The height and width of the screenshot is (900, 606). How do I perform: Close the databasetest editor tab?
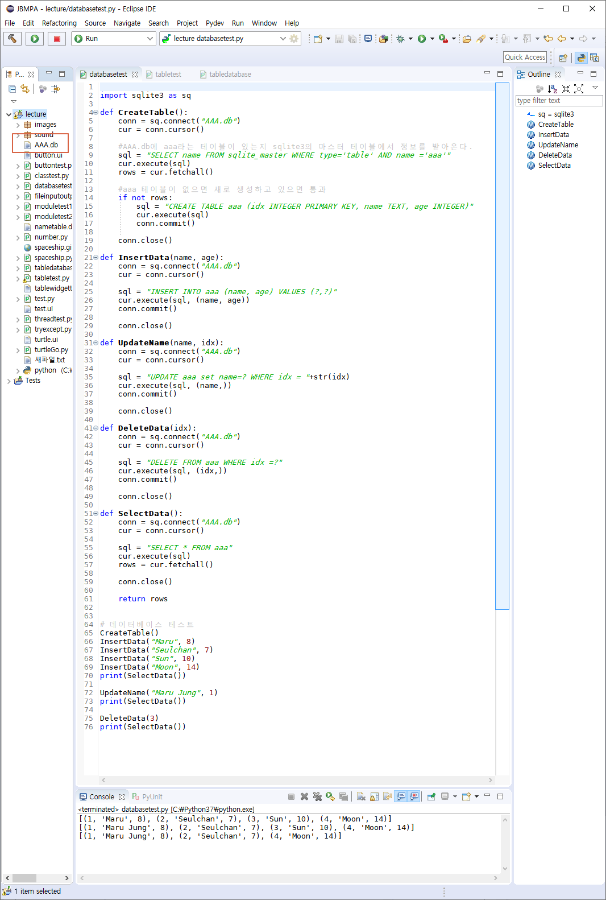135,75
